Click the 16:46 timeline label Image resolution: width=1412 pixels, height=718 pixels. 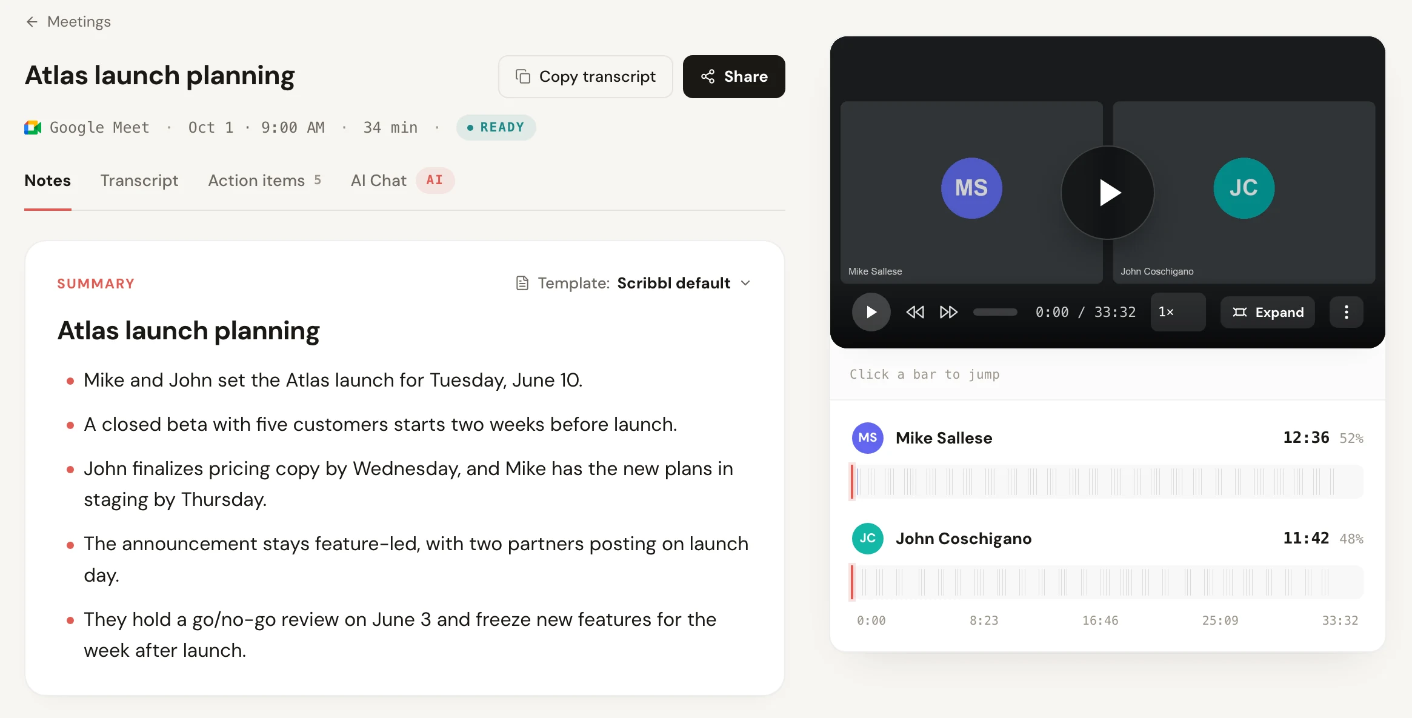[1100, 620]
